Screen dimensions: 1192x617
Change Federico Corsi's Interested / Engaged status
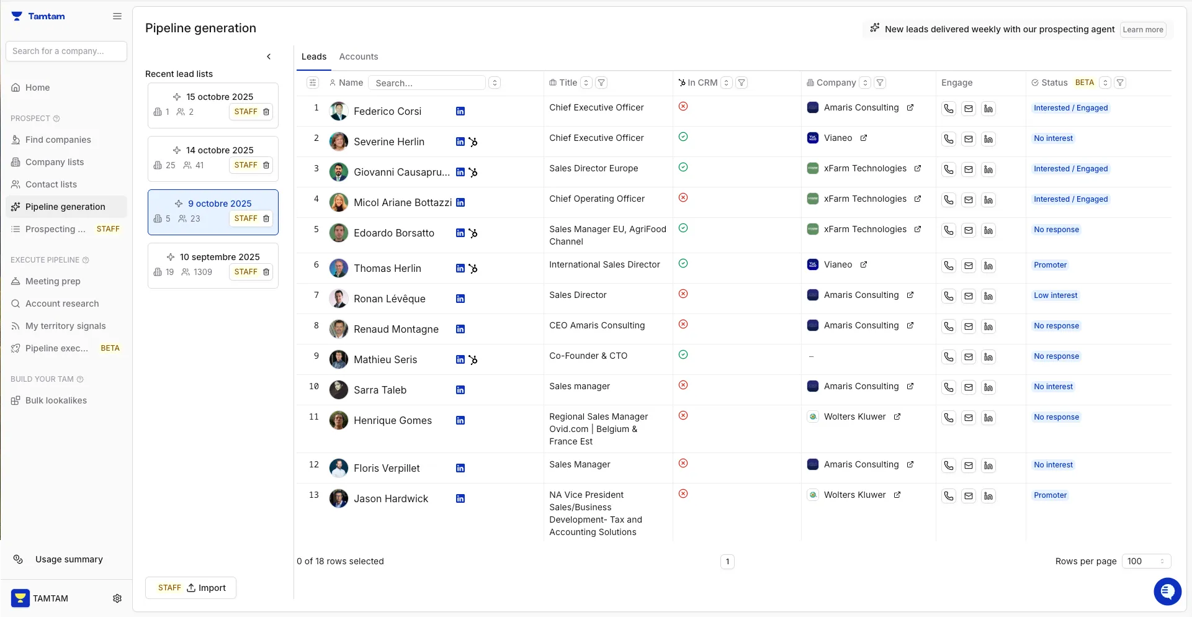[1070, 108]
